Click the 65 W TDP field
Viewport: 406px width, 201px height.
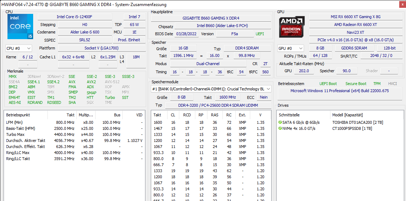134,25
